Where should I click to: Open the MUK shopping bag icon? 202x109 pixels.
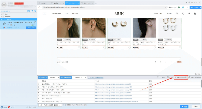click(195, 14)
